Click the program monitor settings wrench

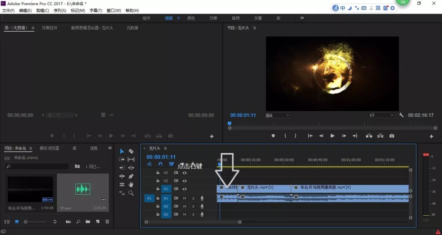coord(401,115)
